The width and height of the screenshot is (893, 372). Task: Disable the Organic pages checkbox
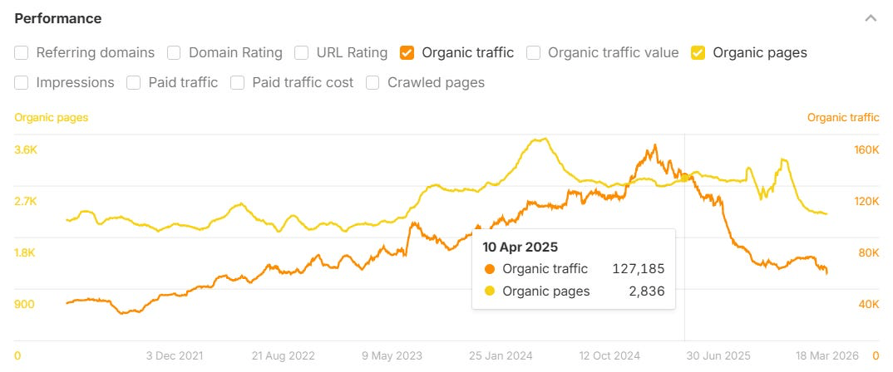(x=698, y=52)
